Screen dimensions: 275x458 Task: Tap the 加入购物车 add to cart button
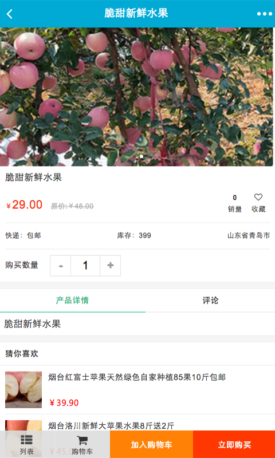(151, 445)
